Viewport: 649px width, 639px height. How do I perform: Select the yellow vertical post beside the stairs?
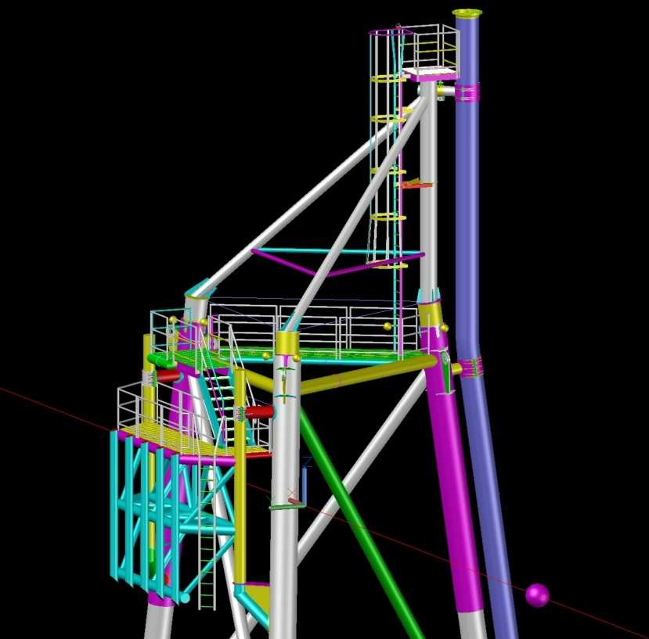pos(240,476)
